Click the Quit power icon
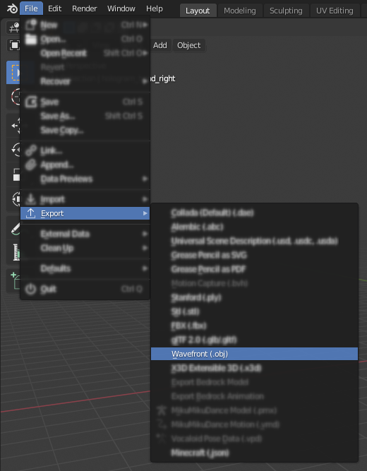Viewport: 367px width, 471px height. 30,289
